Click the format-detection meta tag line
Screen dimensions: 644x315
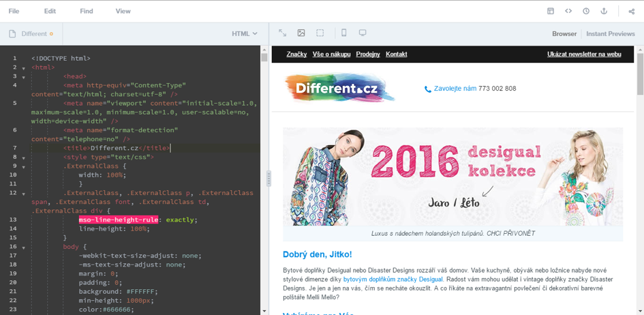(x=105, y=134)
